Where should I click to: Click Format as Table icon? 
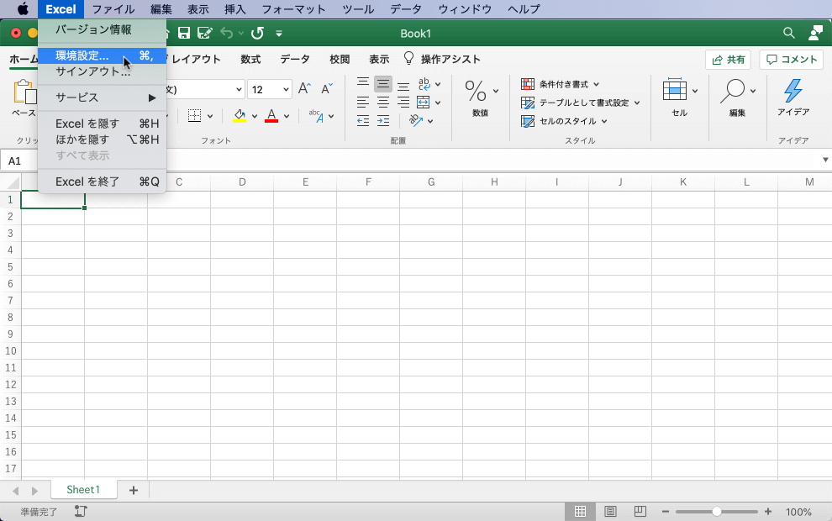coord(528,103)
